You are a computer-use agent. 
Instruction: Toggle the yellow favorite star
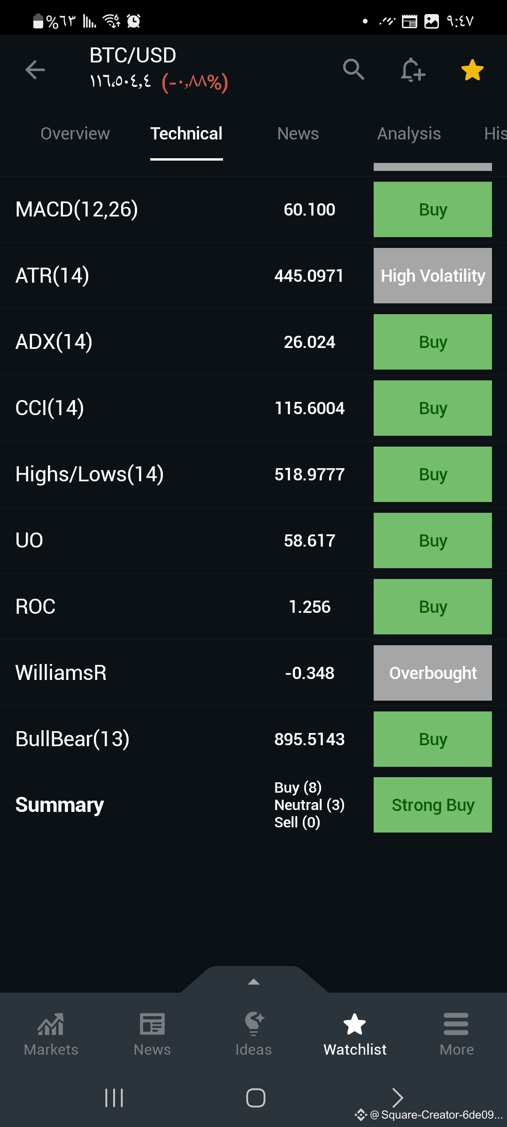click(472, 70)
